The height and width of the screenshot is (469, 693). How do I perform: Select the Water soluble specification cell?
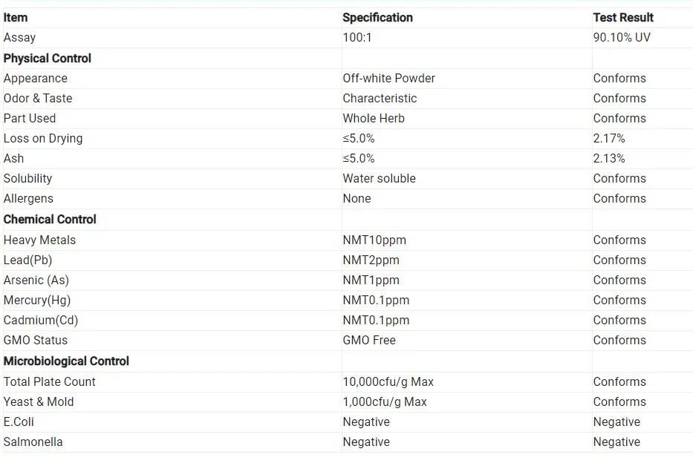click(379, 178)
